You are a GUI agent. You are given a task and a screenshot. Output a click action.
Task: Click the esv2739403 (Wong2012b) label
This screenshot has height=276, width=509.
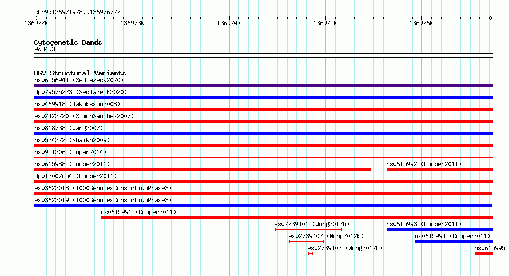(345, 248)
